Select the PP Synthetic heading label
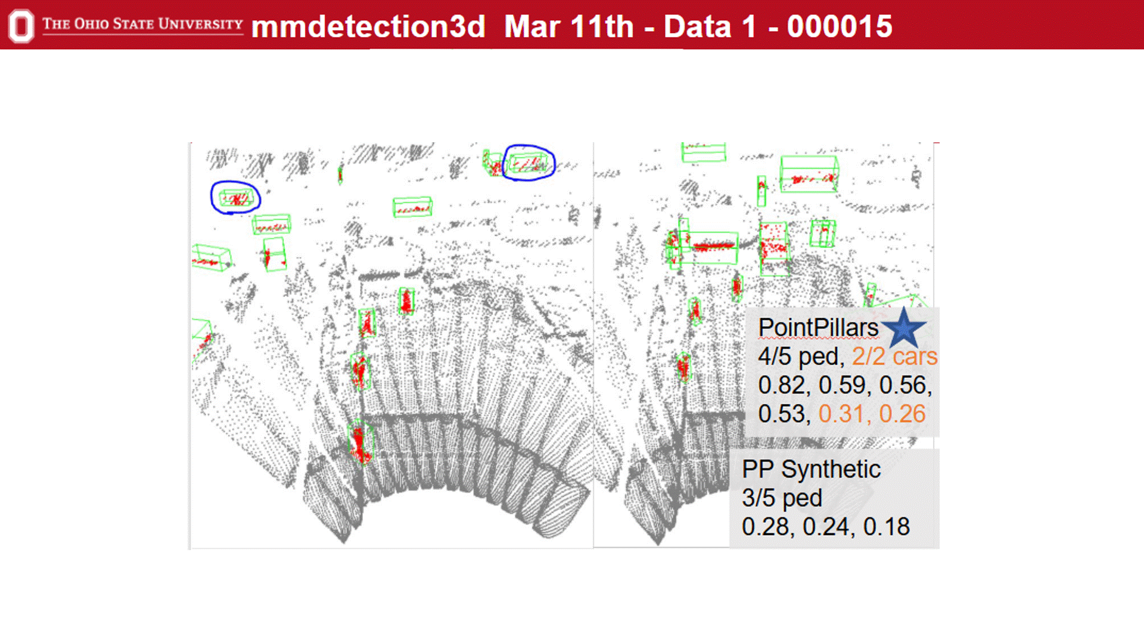The width and height of the screenshot is (1144, 643). tap(811, 469)
